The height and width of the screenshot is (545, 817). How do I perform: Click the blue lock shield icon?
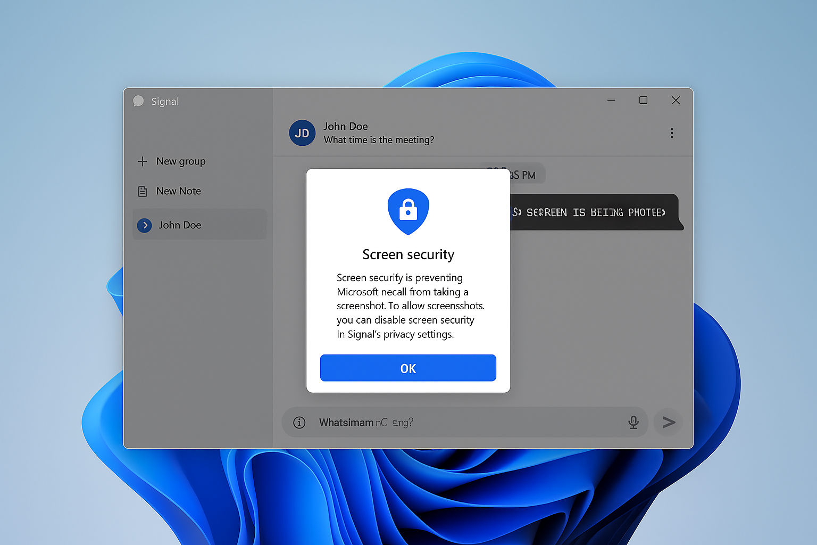(x=408, y=211)
